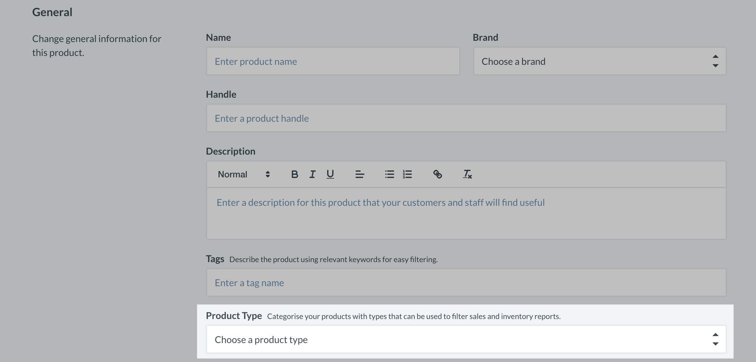Click the Enter a tag name field

tap(466, 283)
